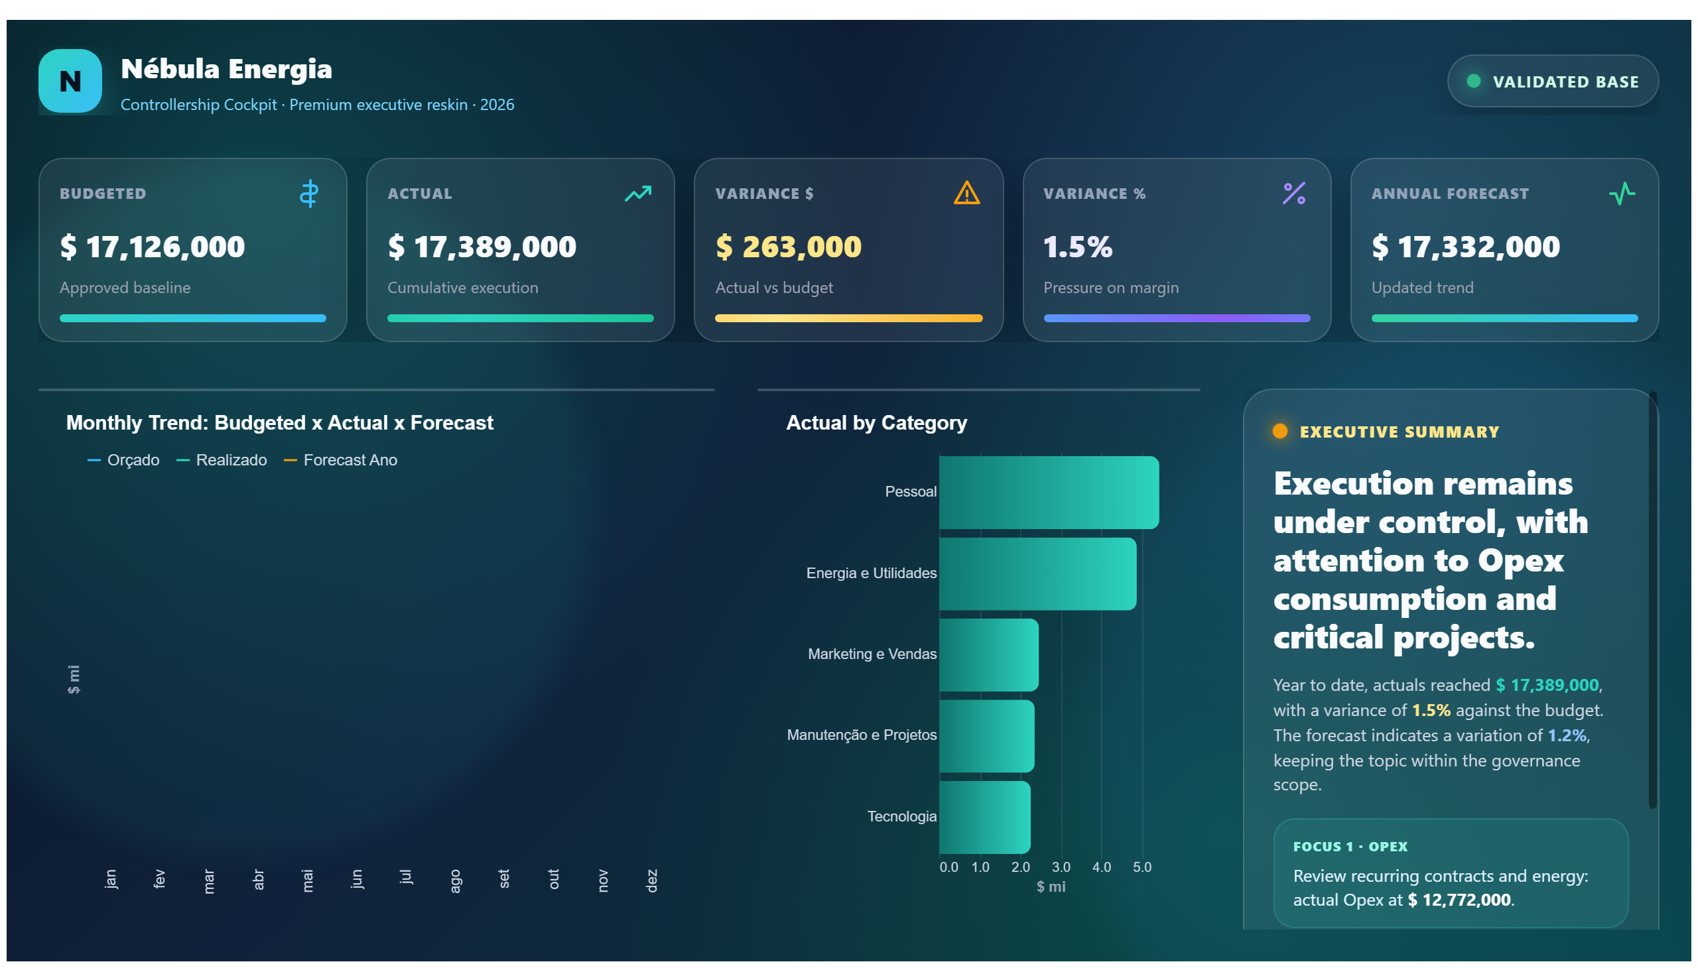Toggle the Orçado legend series
Viewport: 1698px width, 968px height.
tap(124, 460)
